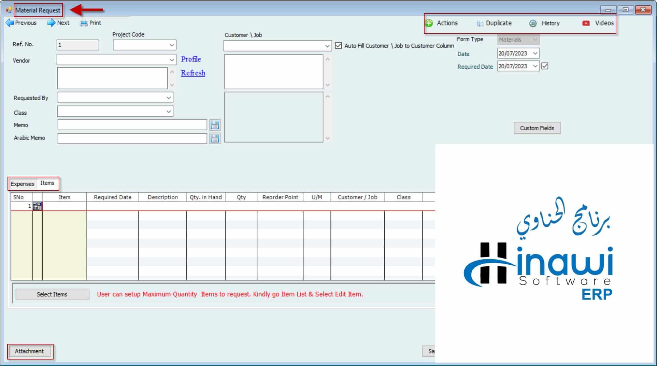Viewport: 657px width, 366px height.
Task: Open the Required Date picker dropdown
Action: coord(535,66)
